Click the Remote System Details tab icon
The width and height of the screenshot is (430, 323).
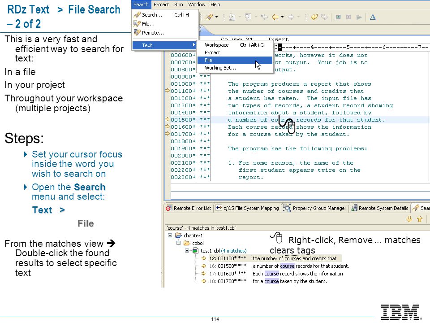[x=354, y=208]
